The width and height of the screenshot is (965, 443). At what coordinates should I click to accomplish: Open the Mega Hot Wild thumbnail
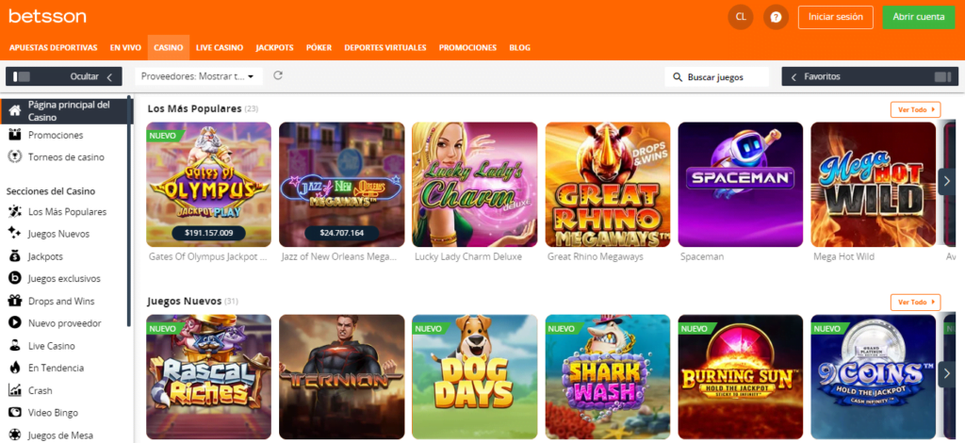pos(874,185)
